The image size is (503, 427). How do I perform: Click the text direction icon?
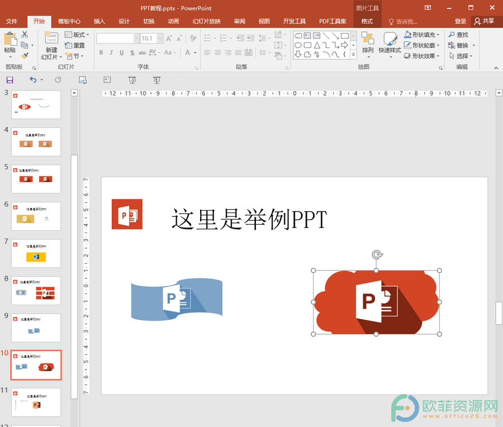[x=278, y=34]
